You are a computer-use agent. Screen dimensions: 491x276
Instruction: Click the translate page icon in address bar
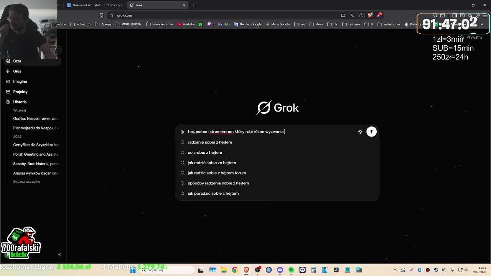352,15
